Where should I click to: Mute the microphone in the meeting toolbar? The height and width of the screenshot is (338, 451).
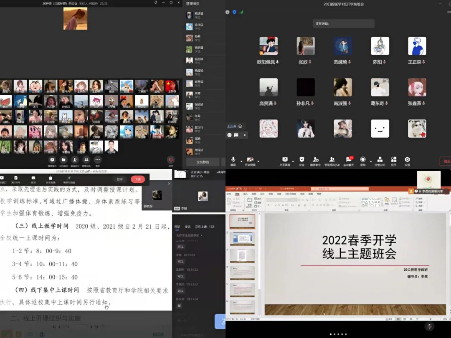(x=233, y=160)
